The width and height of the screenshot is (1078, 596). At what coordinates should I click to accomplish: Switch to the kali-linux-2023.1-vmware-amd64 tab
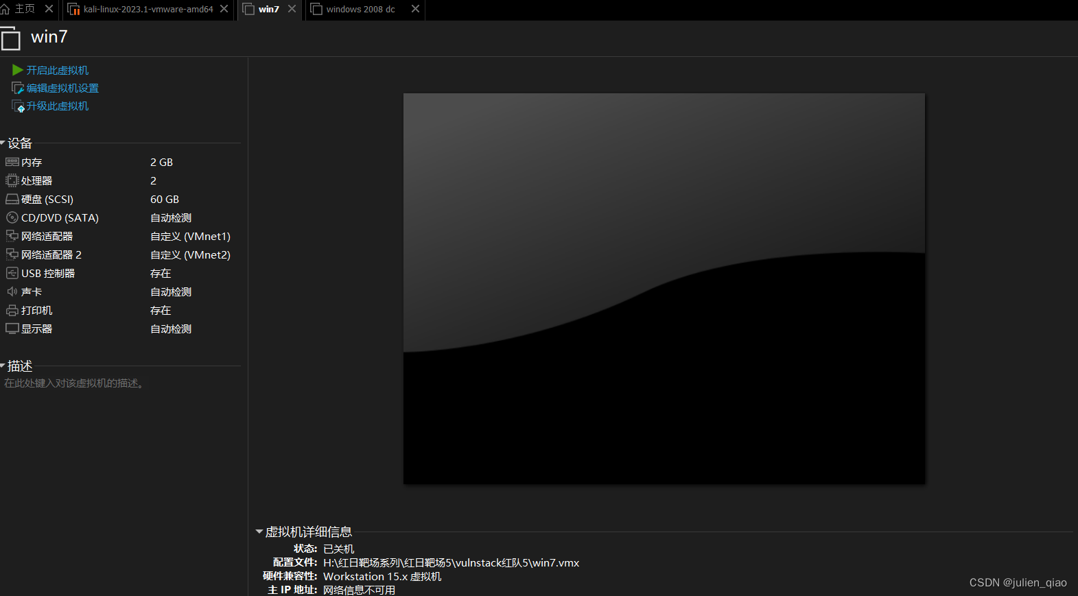pos(148,9)
